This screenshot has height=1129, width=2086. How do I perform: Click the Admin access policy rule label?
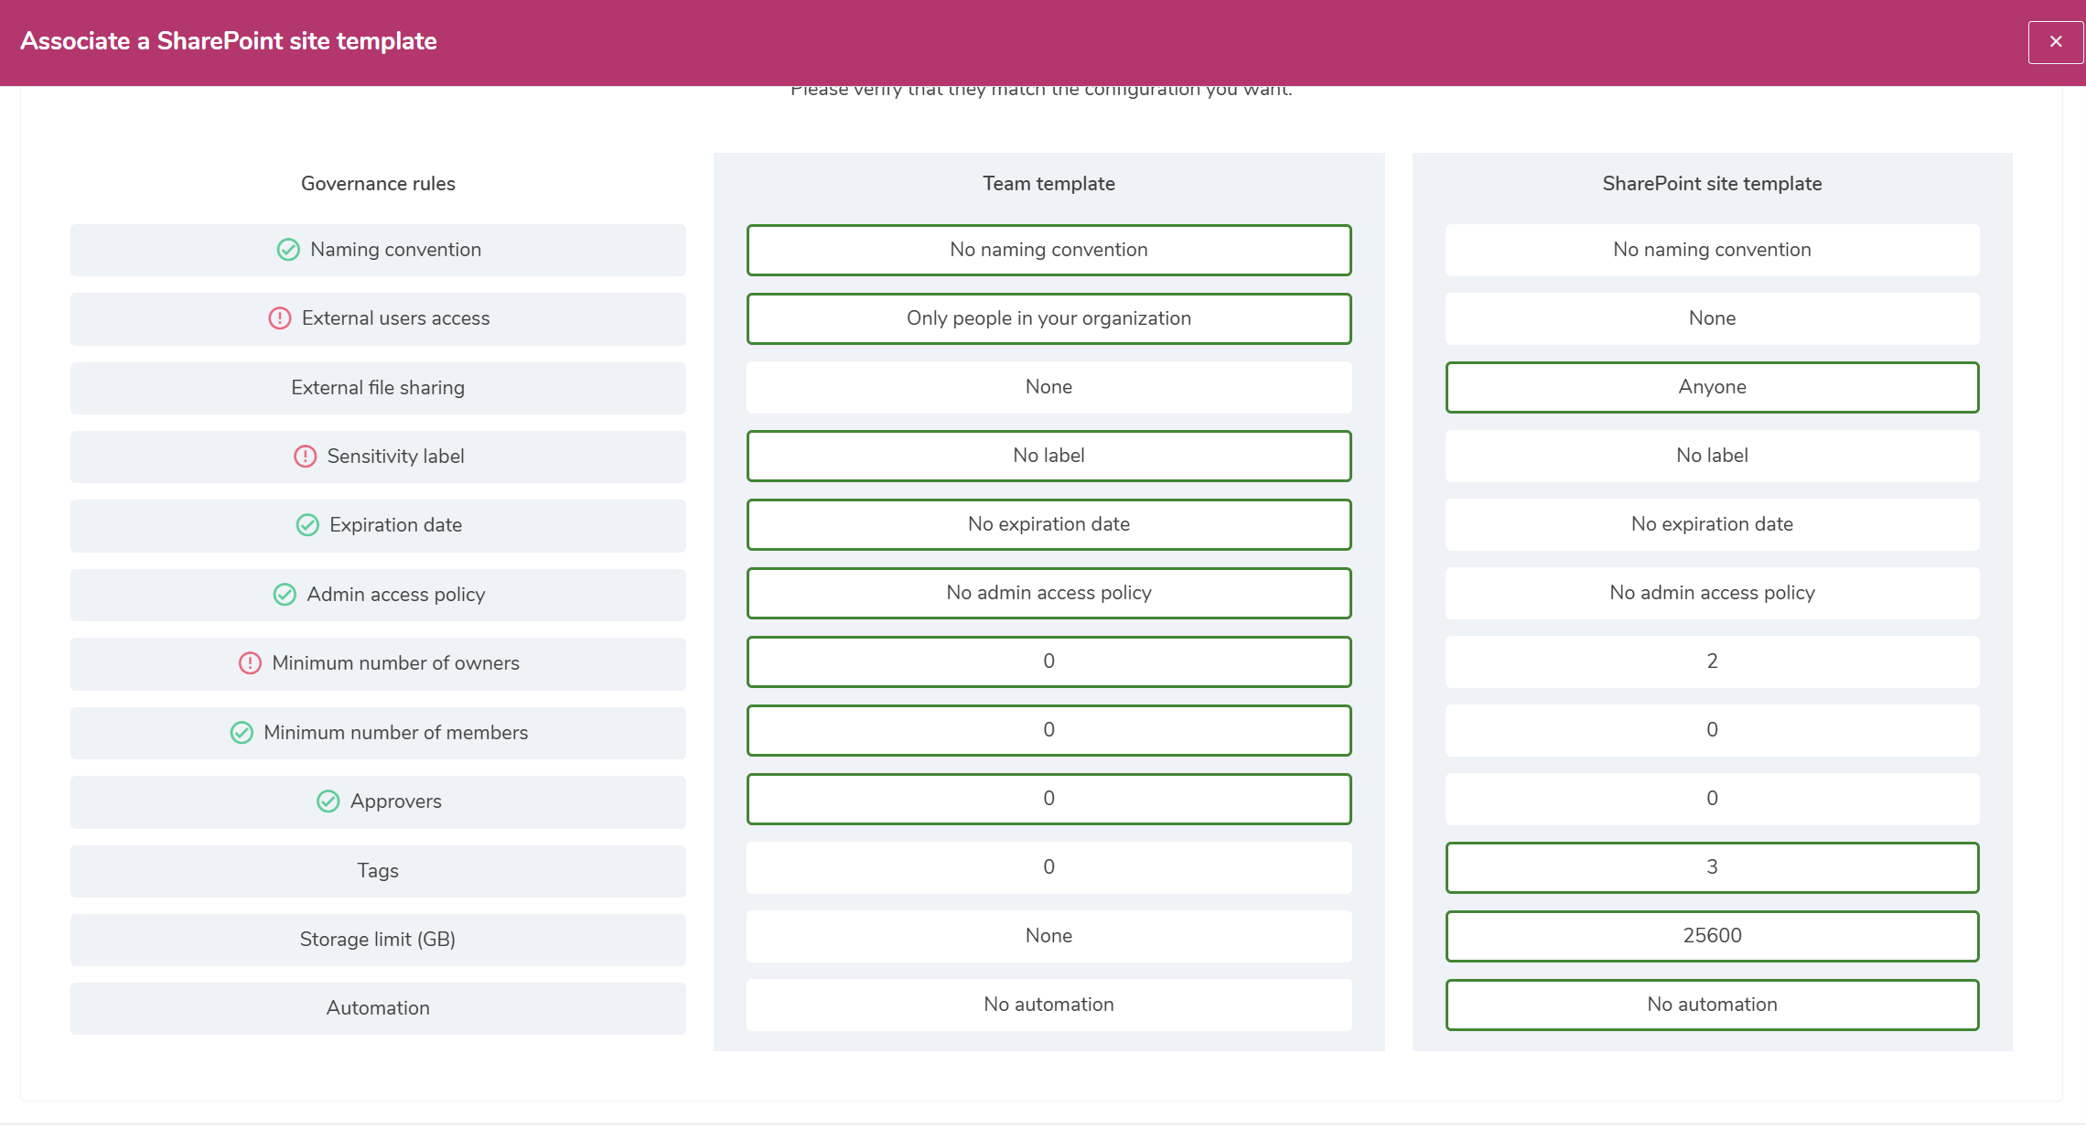pos(395,595)
